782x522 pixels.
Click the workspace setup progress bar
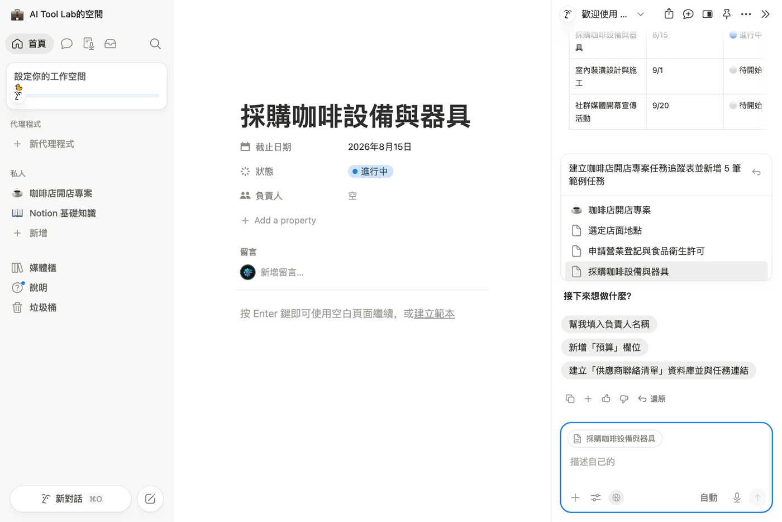pyautogui.click(x=92, y=96)
